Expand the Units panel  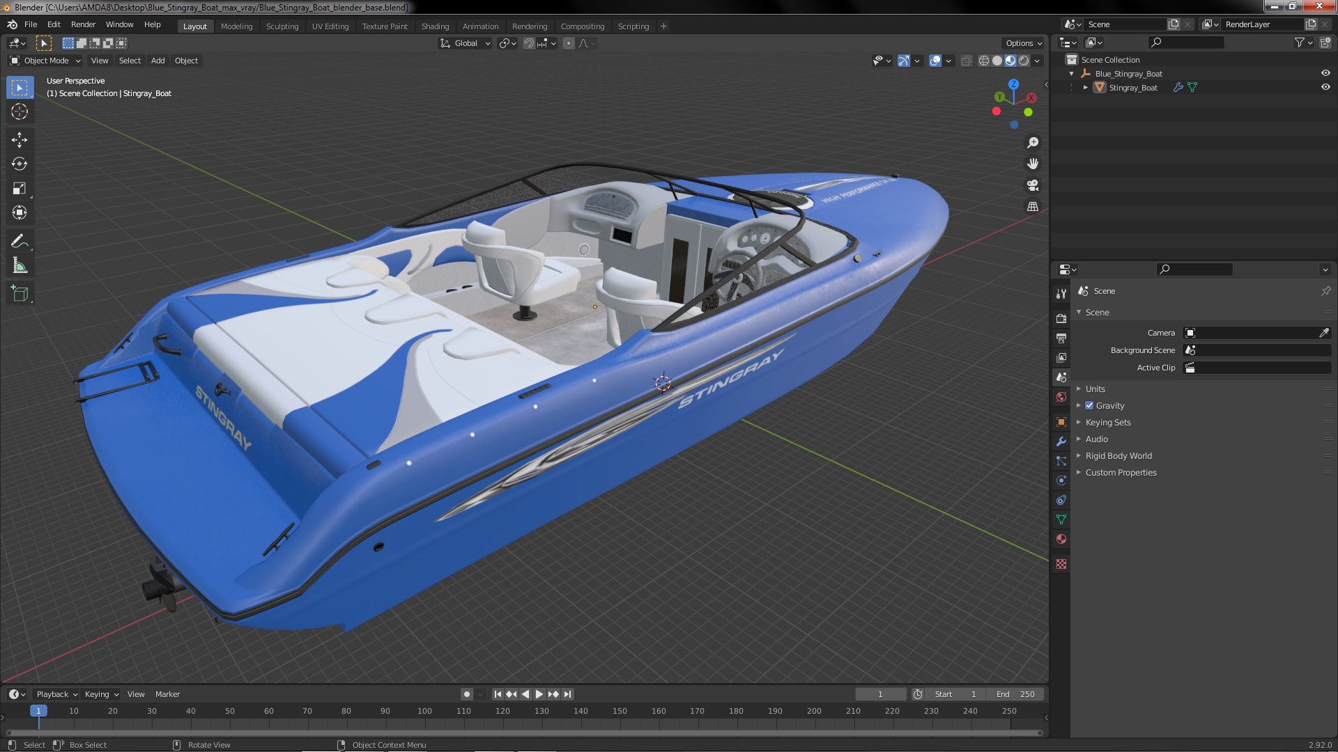(x=1095, y=389)
